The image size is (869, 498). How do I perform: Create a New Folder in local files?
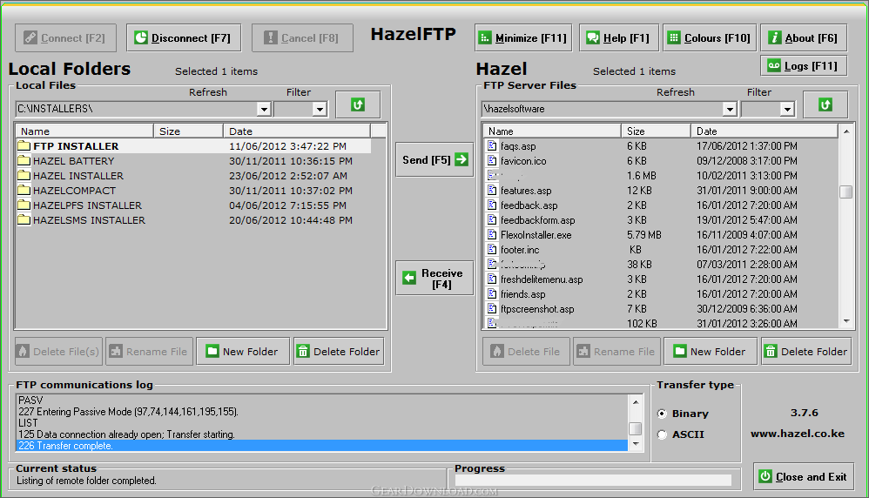(243, 351)
